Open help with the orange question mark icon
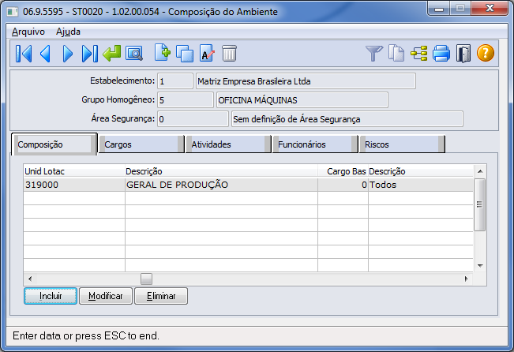Screen dimensions: 514x352 pyautogui.click(x=486, y=54)
